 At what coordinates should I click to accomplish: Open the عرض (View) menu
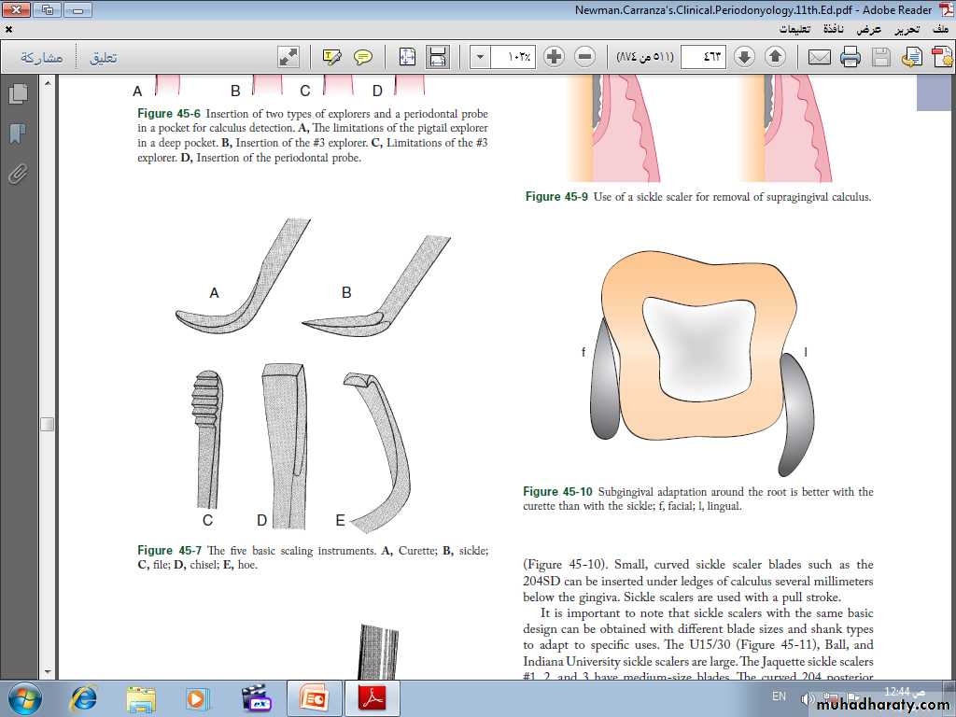(x=869, y=29)
